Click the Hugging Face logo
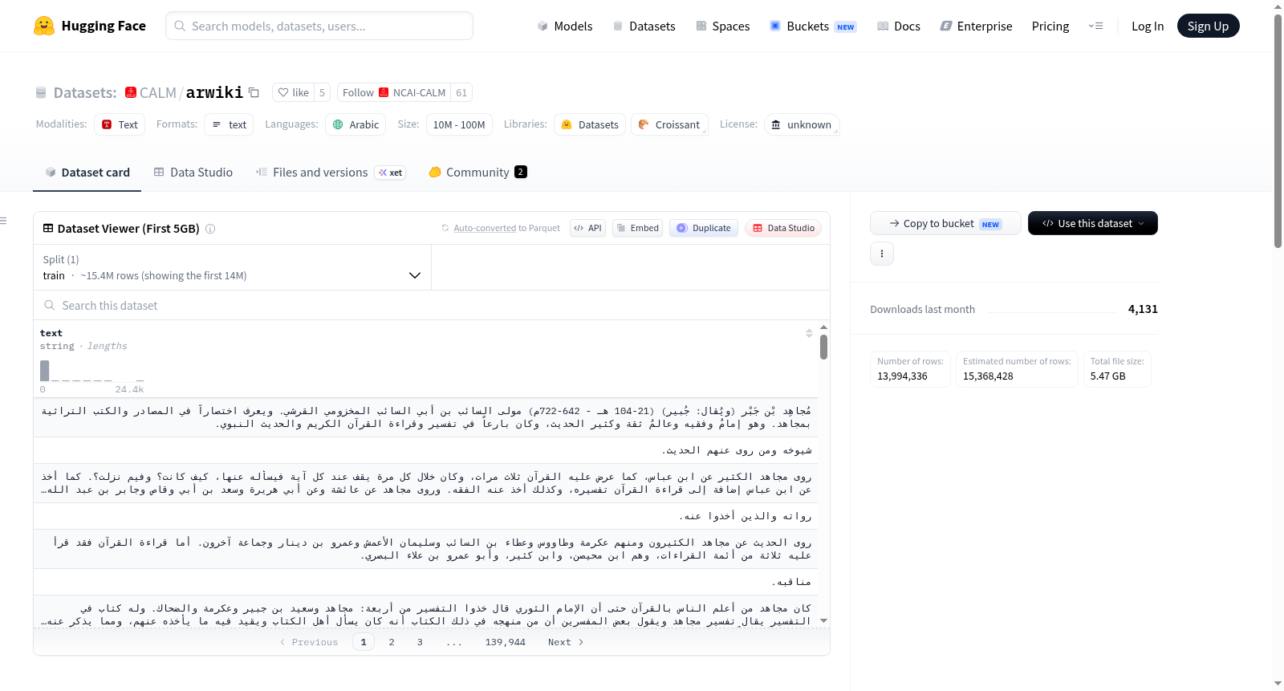 tap(44, 26)
